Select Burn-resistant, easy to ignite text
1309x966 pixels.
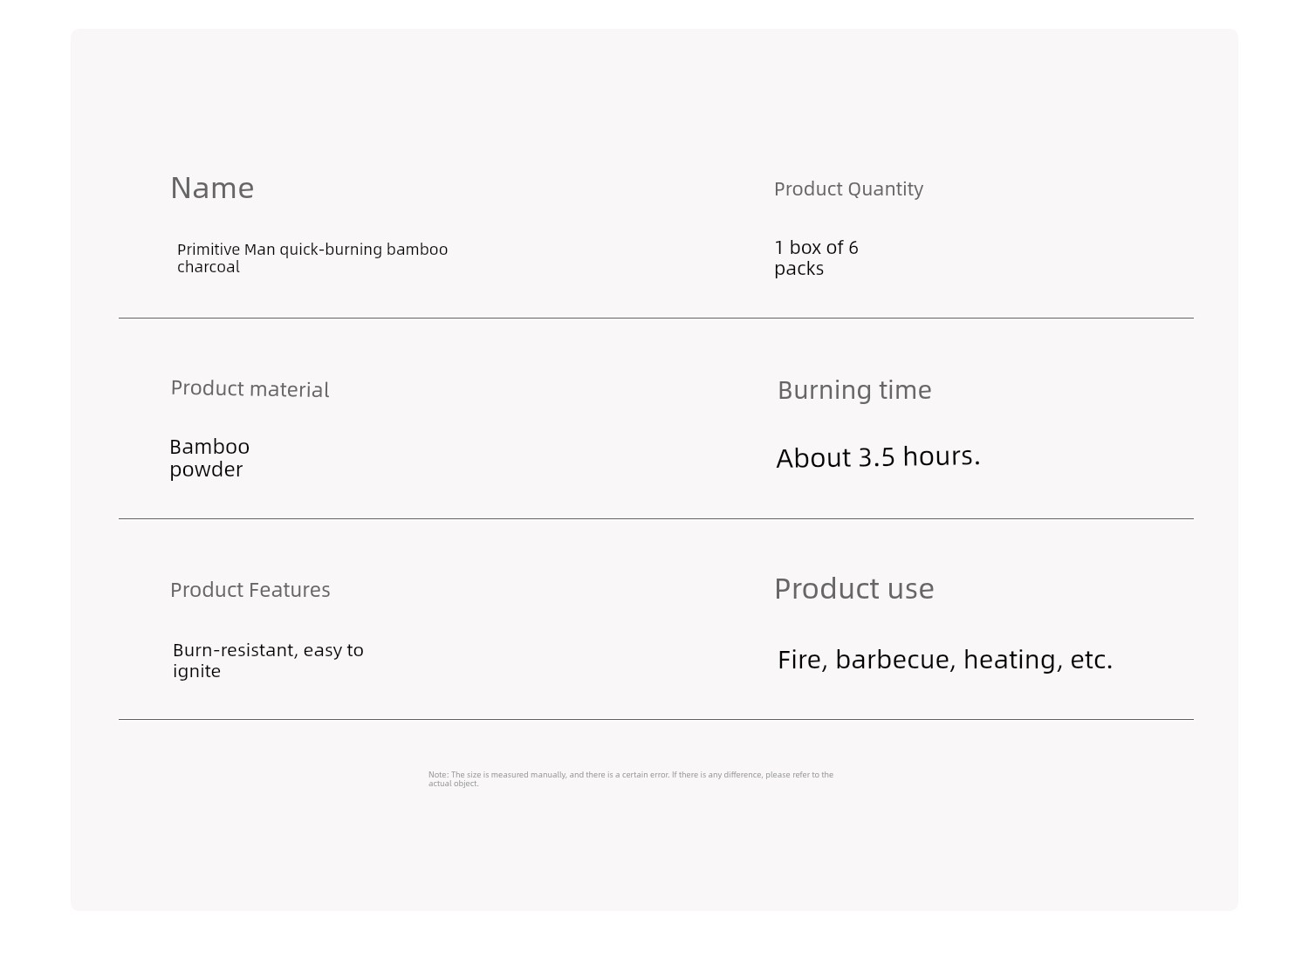coord(268,661)
